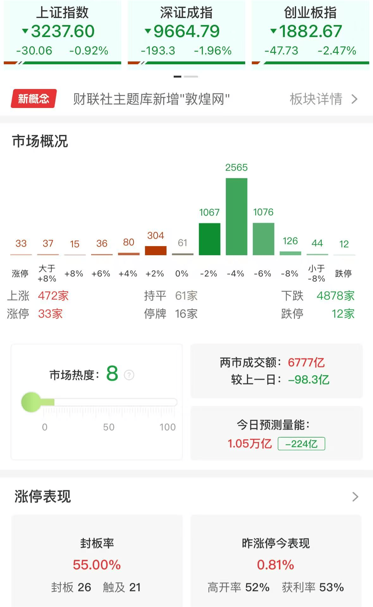Click the 新概念 red tag icon

[x=34, y=99]
